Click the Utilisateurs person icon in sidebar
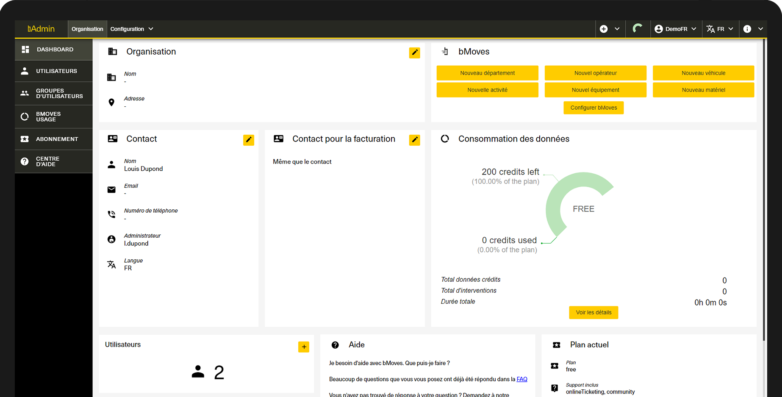 [25, 71]
